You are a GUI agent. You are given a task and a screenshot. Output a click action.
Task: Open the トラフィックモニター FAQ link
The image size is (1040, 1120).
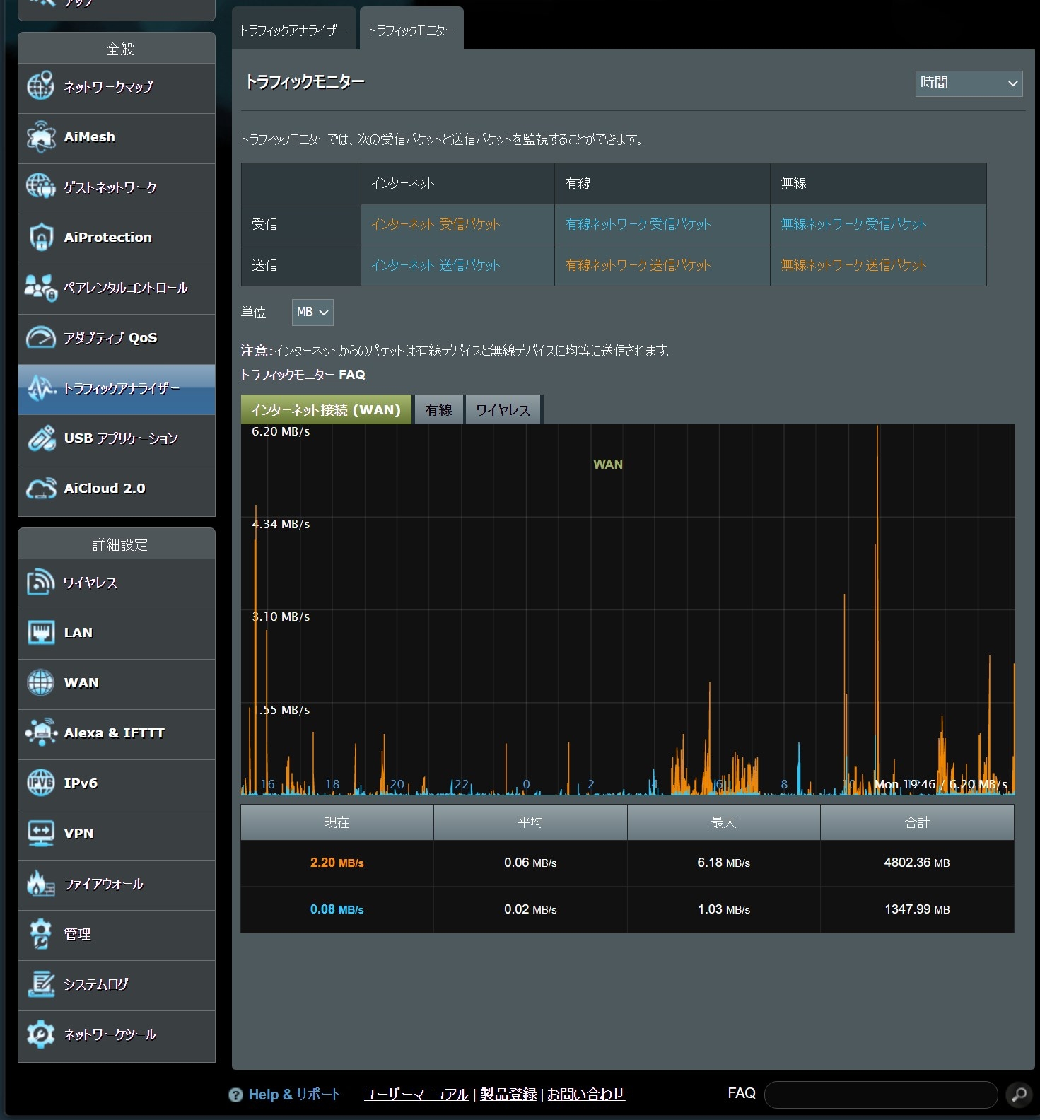pyautogui.click(x=303, y=375)
